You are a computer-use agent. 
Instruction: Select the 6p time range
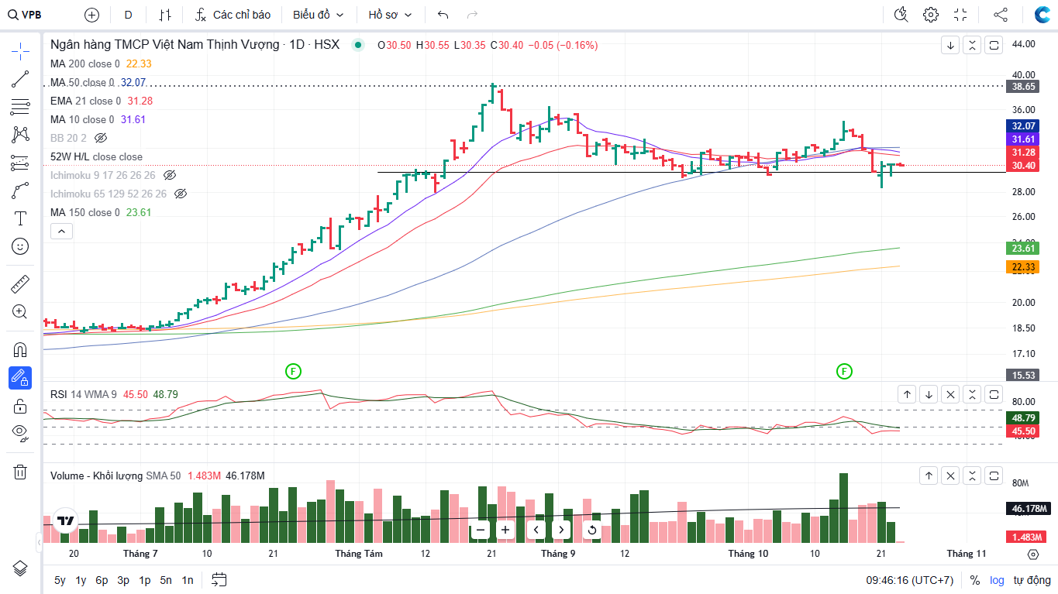[x=102, y=580]
